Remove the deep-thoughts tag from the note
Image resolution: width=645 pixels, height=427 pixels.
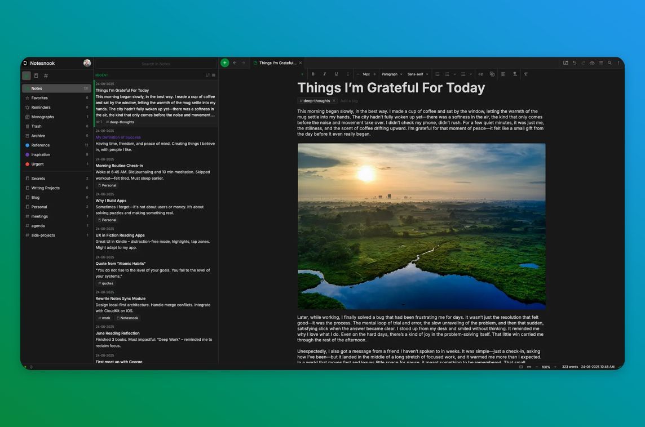(x=334, y=100)
